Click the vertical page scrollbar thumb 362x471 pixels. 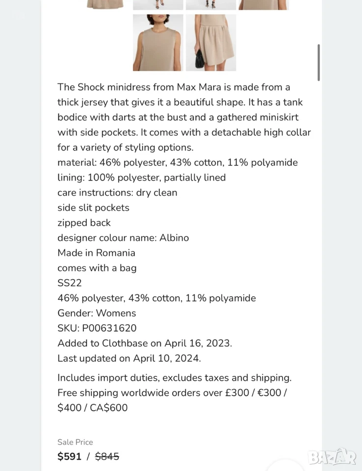[x=318, y=62]
